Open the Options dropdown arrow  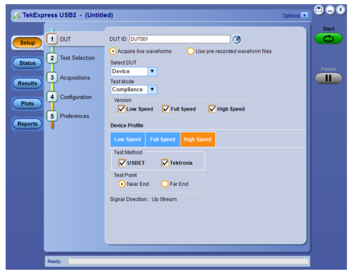pos(304,16)
